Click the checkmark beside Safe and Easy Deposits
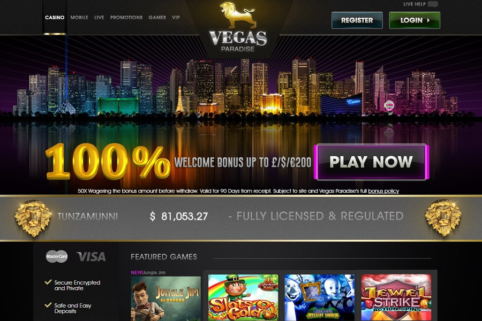The height and width of the screenshot is (321, 482). 48,305
